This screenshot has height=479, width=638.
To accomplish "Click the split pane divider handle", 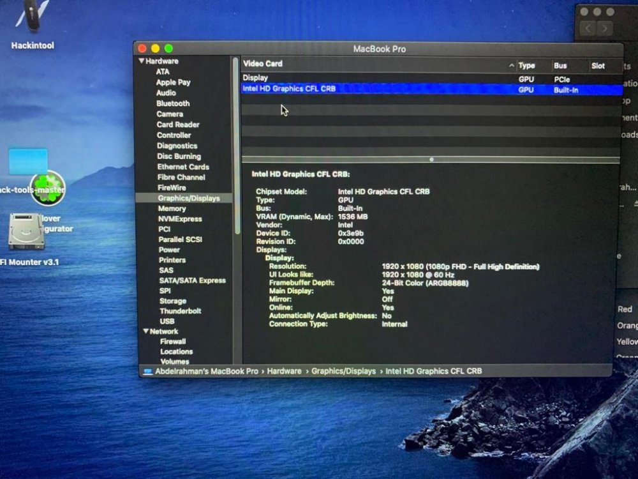I will (x=431, y=159).
